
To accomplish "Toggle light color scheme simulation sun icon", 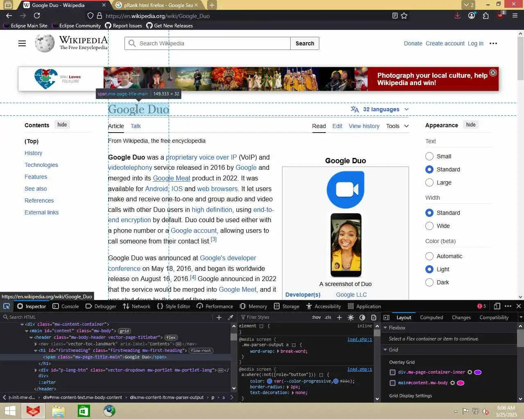I will point(351,317).
